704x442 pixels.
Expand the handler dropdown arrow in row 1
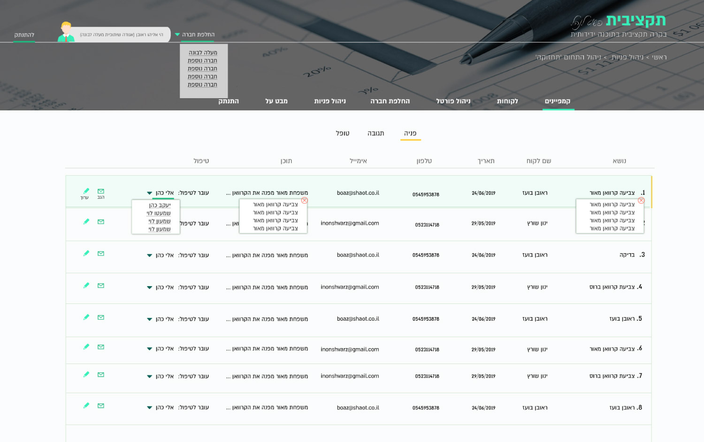(149, 193)
